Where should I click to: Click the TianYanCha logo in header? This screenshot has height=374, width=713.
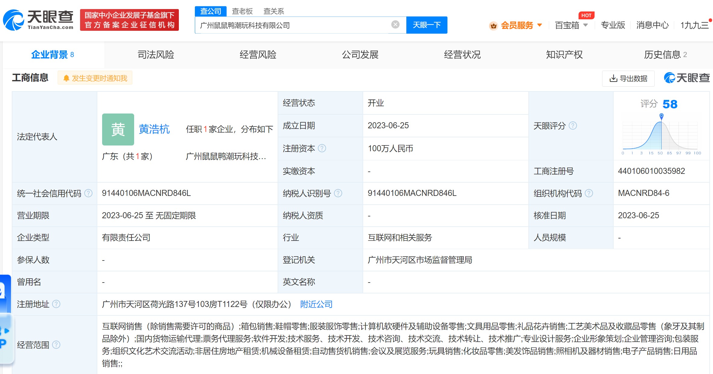38,20
